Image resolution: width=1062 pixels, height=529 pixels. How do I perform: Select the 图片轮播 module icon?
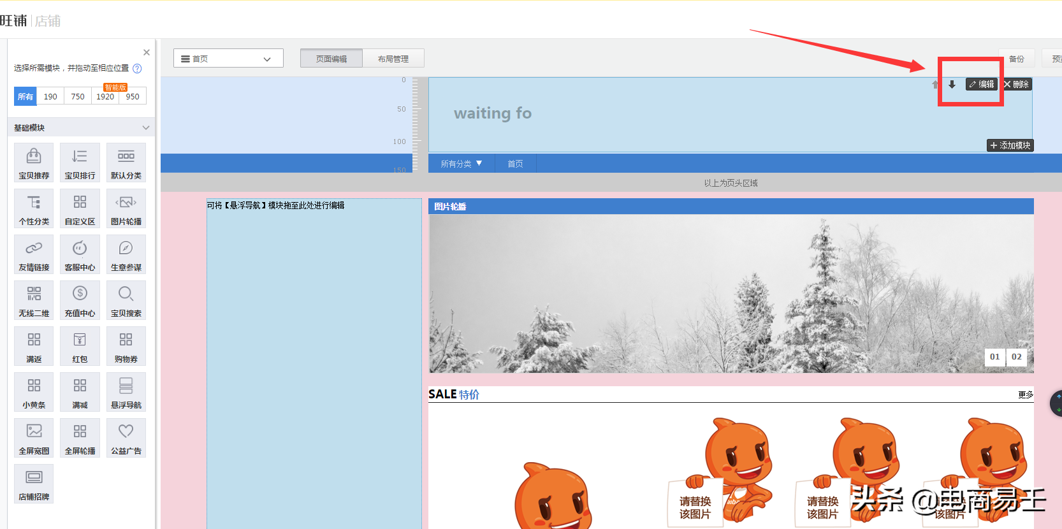[126, 203]
